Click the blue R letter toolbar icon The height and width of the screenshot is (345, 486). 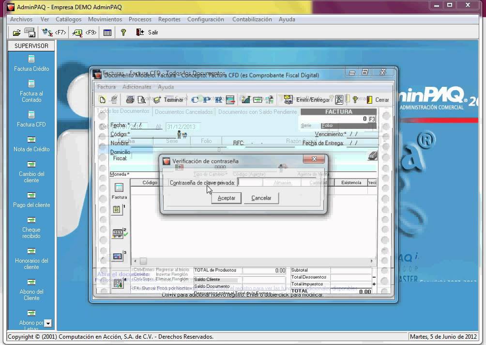point(218,100)
